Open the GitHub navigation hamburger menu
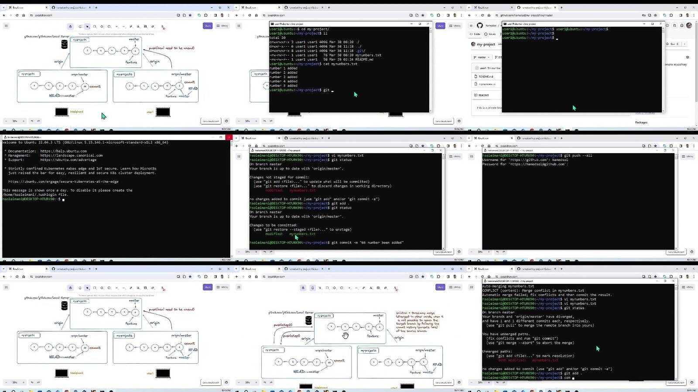 pos(471,26)
